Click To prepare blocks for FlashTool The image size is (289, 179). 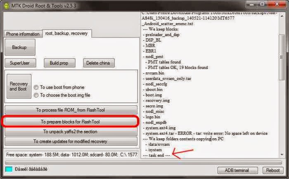pyautogui.click(x=71, y=122)
